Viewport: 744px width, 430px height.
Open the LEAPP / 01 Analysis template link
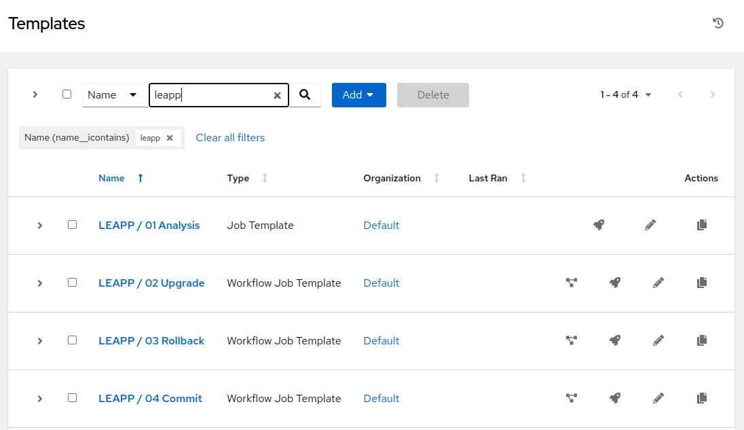[x=149, y=226]
